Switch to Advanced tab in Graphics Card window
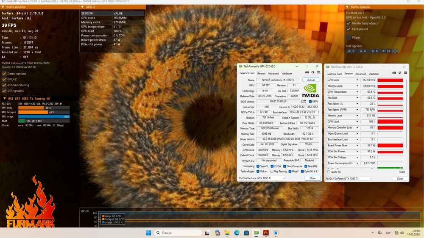 pyautogui.click(x=273, y=74)
